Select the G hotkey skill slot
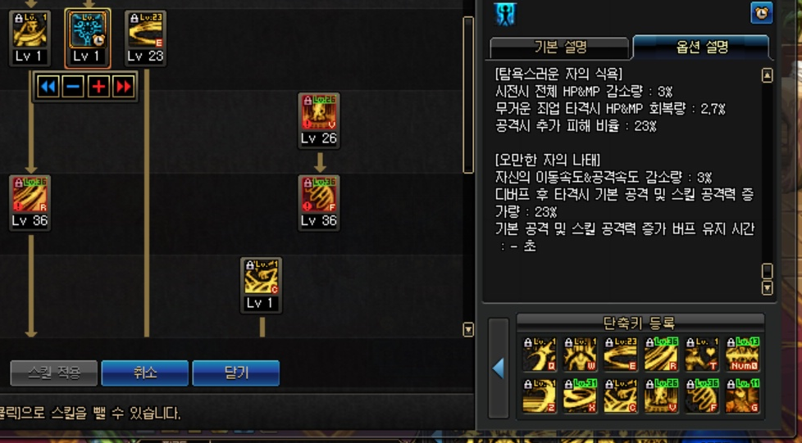 [742, 396]
